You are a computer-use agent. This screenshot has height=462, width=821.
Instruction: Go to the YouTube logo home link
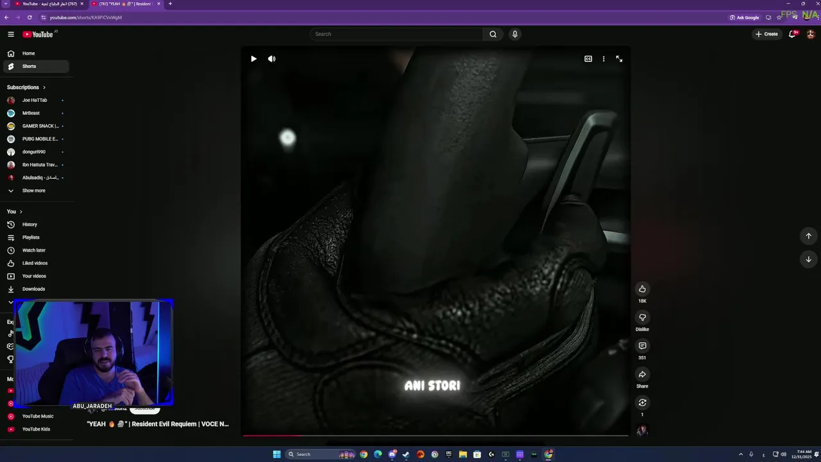38,34
